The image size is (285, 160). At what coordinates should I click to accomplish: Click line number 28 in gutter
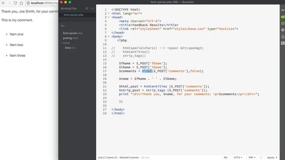(105, 113)
